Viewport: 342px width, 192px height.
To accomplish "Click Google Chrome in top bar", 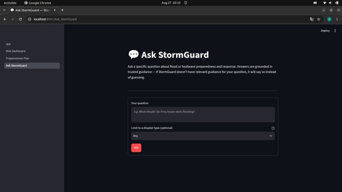I will point(37,3).
